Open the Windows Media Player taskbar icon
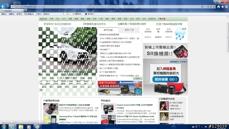 point(29,126)
